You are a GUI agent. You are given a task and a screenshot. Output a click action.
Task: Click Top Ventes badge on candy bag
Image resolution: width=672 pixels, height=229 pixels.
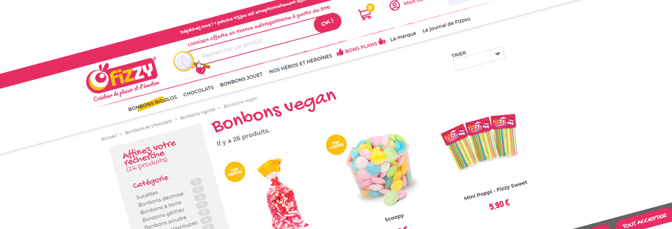click(235, 172)
